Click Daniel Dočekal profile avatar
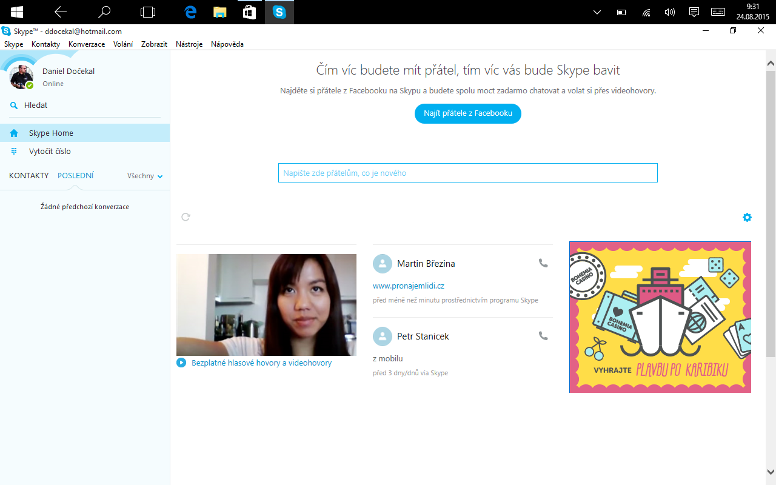 (22, 77)
